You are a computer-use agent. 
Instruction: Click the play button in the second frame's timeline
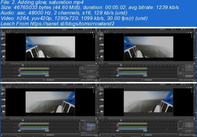pyautogui.click(x=149, y=80)
